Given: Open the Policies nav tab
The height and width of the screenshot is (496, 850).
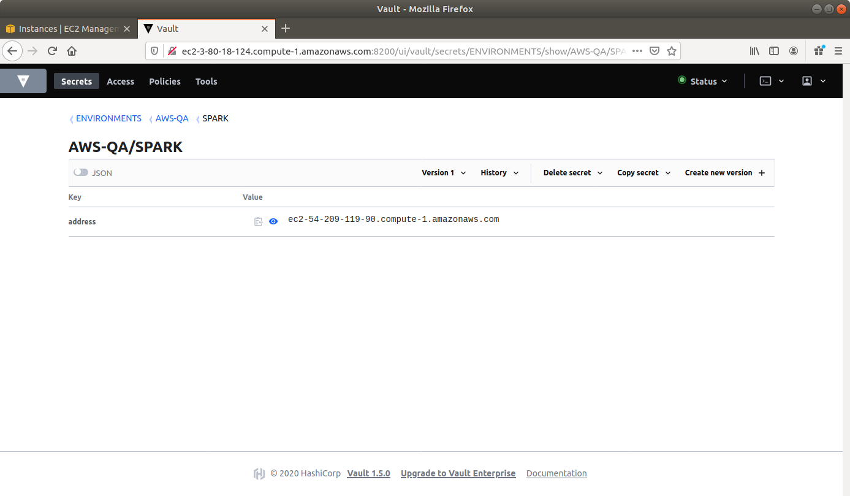Looking at the screenshot, I should (x=165, y=81).
